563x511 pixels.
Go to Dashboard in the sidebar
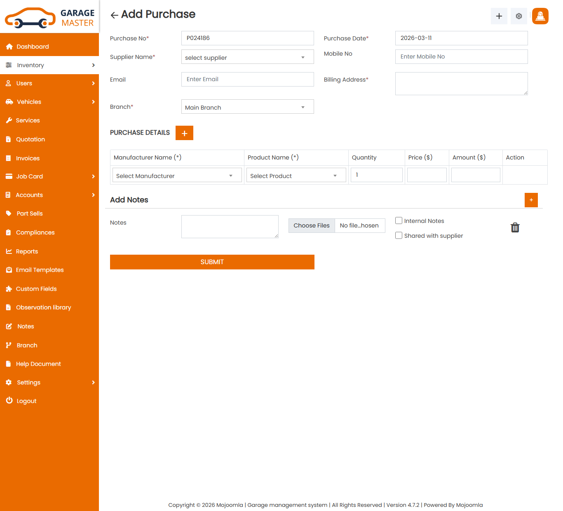[x=33, y=47]
